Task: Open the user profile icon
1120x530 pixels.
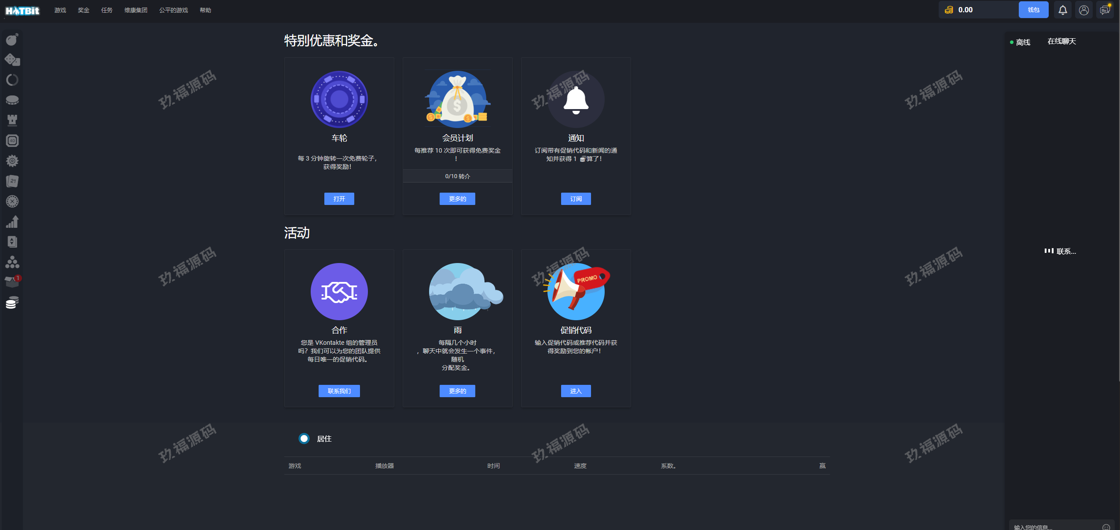Action: point(1083,10)
